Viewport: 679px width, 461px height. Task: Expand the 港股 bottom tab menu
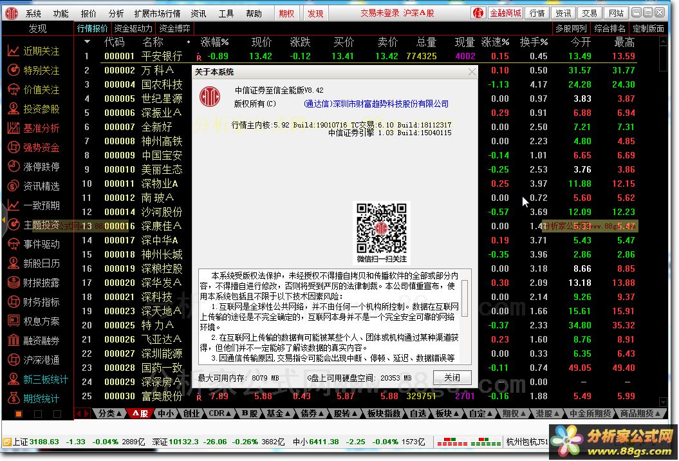548,414
